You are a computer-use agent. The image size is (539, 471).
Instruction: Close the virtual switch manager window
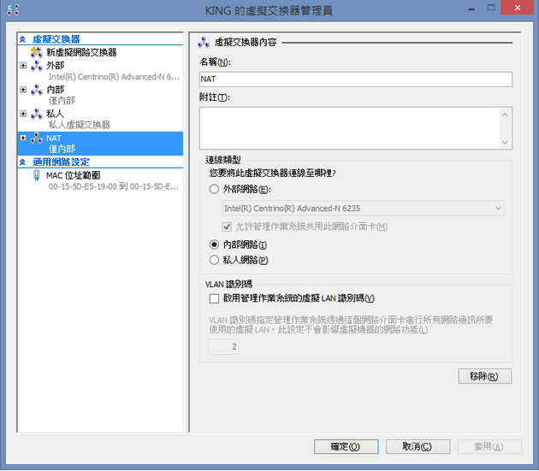pos(518,8)
